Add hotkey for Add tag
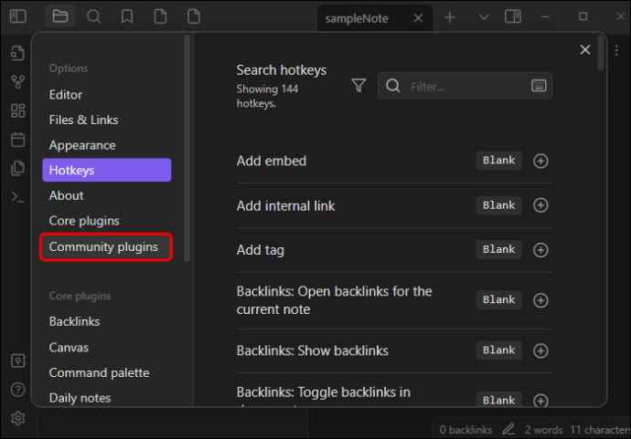This screenshot has height=439, width=631. [x=540, y=250]
